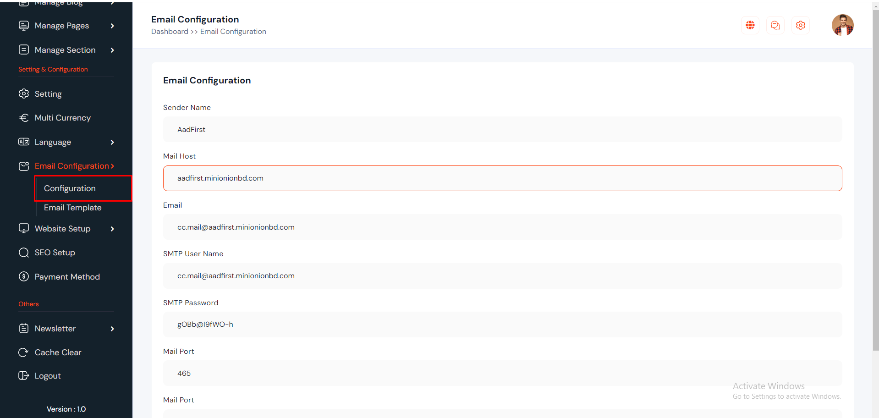Expand the Language submenu chevron
Screen dimensions: 879x418
tap(112, 143)
